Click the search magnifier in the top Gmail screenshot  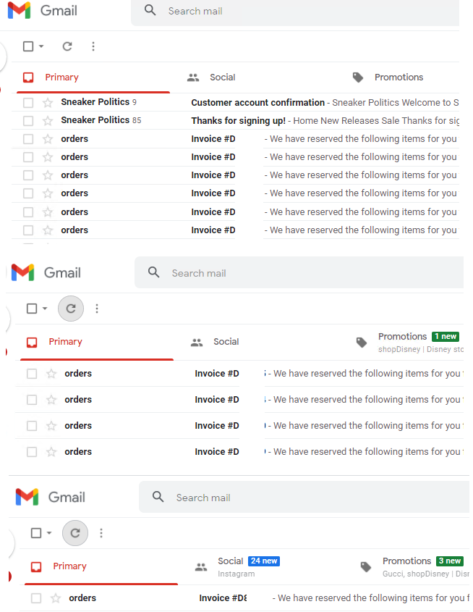150,10
